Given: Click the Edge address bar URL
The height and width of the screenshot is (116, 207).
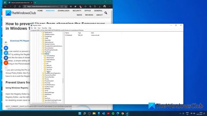Looking at the screenshot, I should (x=43, y=6).
